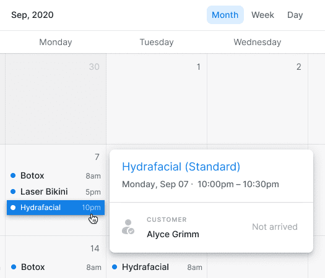Open Hydrafacial (Standard) appointment title link
Image resolution: width=325 pixels, height=278 pixels.
[x=181, y=167]
